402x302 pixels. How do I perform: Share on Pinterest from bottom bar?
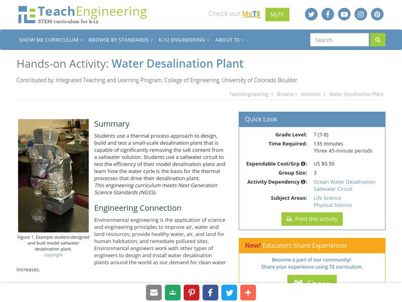point(191,292)
